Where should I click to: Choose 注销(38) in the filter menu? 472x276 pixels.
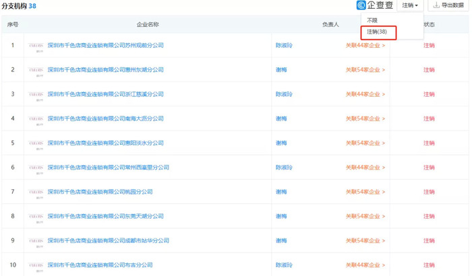click(377, 32)
